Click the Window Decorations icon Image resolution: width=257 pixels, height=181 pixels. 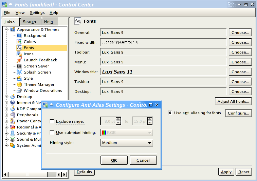coord(19,90)
